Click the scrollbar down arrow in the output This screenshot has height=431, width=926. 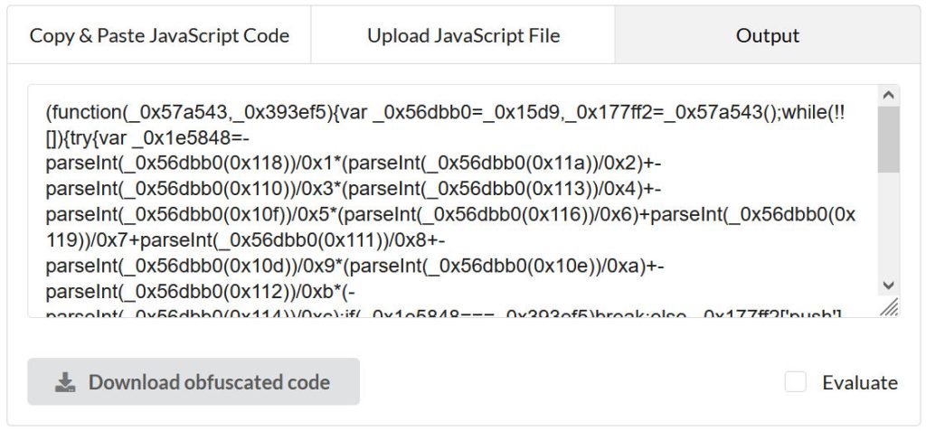(889, 286)
